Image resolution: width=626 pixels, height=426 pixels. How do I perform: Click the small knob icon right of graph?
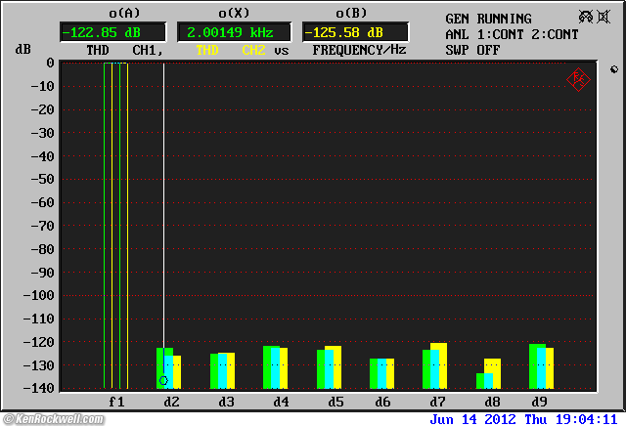tap(612, 70)
